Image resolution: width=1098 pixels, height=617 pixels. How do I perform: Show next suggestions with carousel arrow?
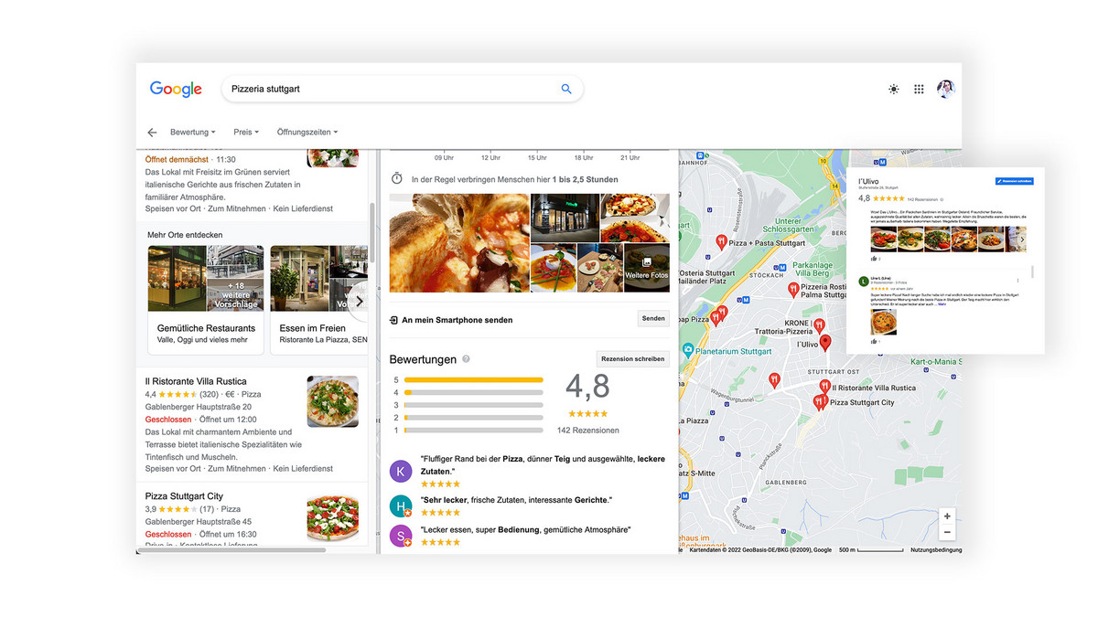pyautogui.click(x=359, y=300)
